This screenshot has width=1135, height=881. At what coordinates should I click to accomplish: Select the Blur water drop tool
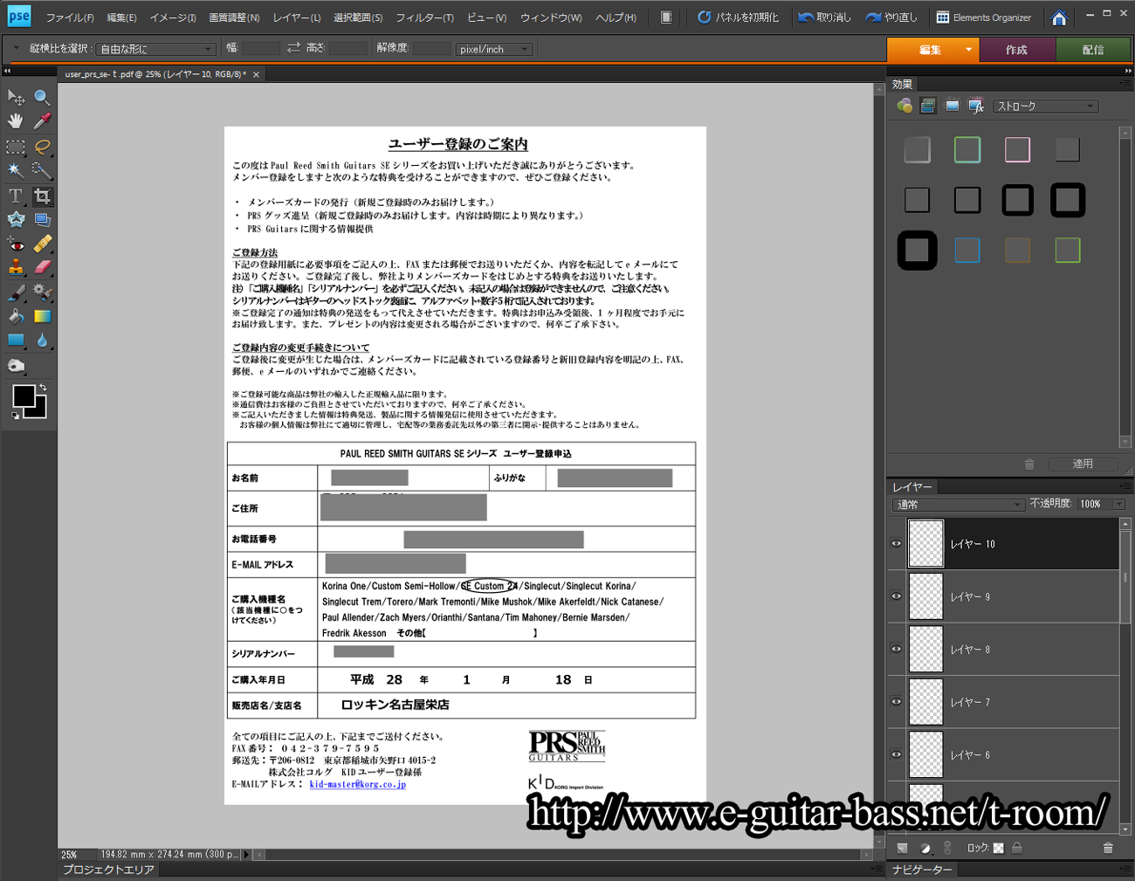pyautogui.click(x=42, y=341)
